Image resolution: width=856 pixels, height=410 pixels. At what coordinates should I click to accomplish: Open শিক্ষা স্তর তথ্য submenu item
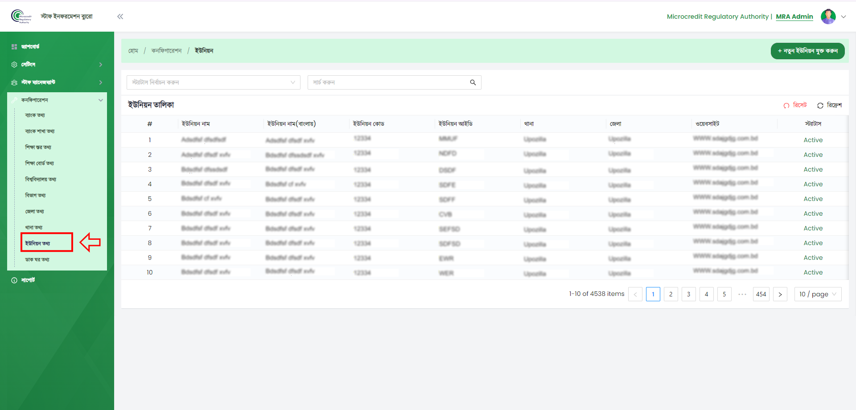(x=38, y=147)
